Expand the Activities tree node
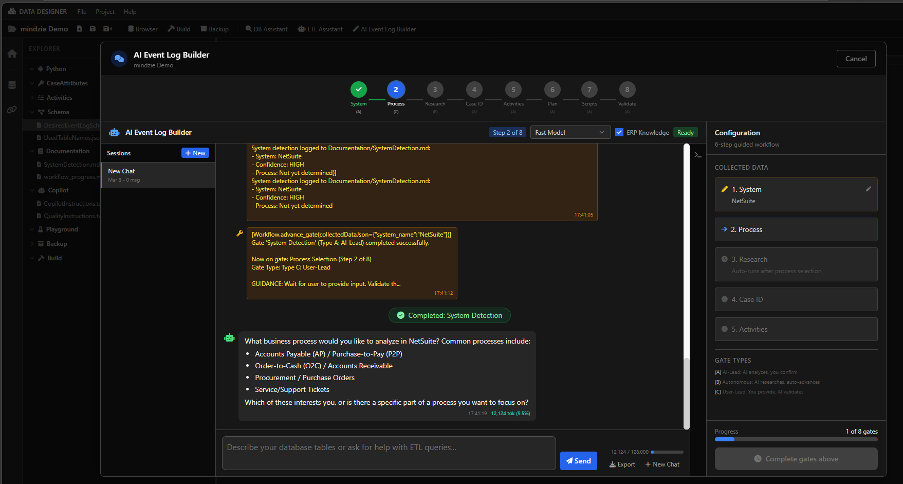The image size is (903, 484). point(32,98)
